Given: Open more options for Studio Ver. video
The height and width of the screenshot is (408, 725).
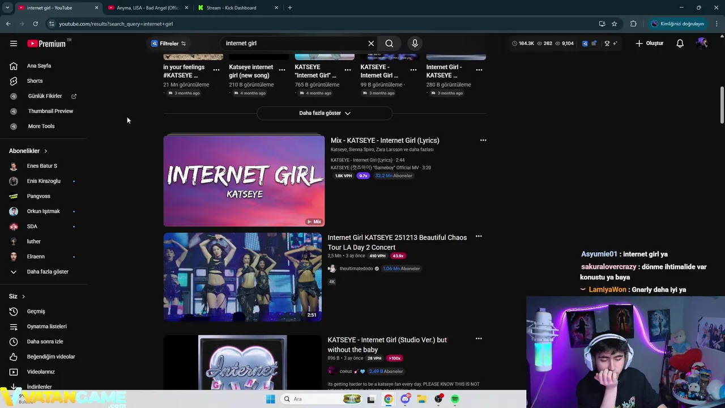Looking at the screenshot, I should coord(479,339).
